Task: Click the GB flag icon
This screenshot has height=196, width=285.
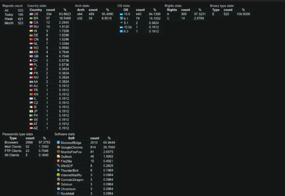Action: point(31,56)
